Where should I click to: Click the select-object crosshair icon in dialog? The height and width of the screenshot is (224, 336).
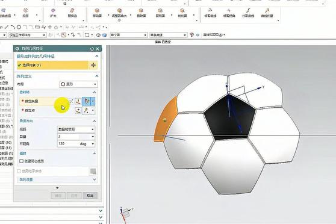(x=93, y=65)
